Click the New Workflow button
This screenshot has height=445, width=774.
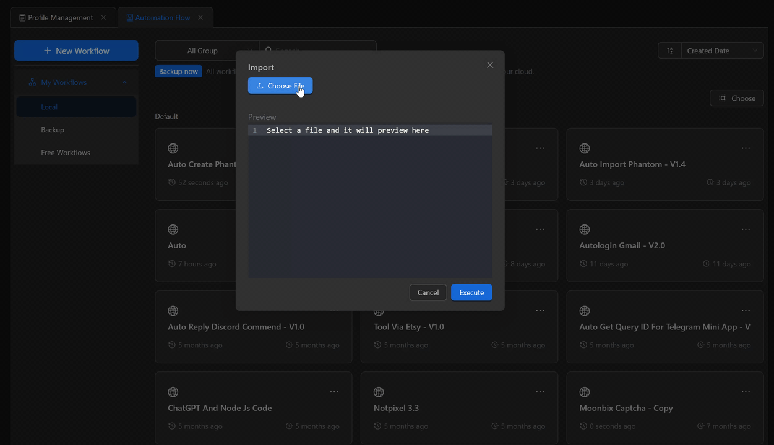(x=76, y=51)
